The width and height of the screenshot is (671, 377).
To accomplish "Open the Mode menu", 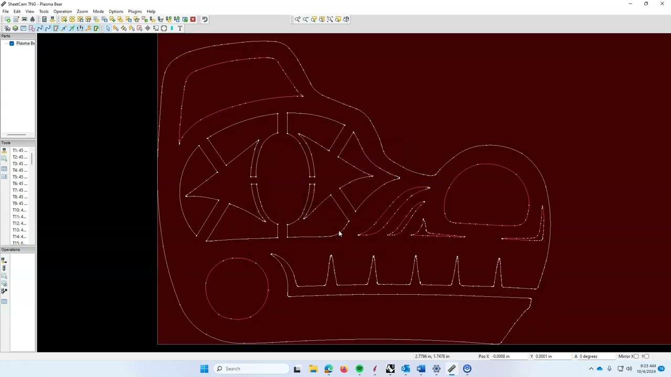I will pos(98,11).
